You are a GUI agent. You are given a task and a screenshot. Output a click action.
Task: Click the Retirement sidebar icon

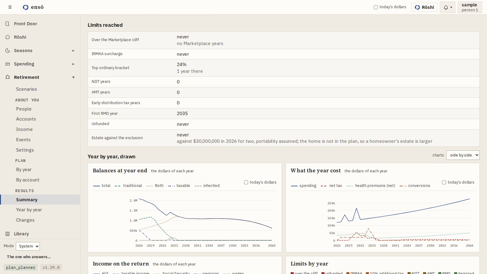8,77
